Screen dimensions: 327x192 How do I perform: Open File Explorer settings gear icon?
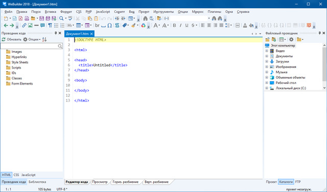[291, 39]
